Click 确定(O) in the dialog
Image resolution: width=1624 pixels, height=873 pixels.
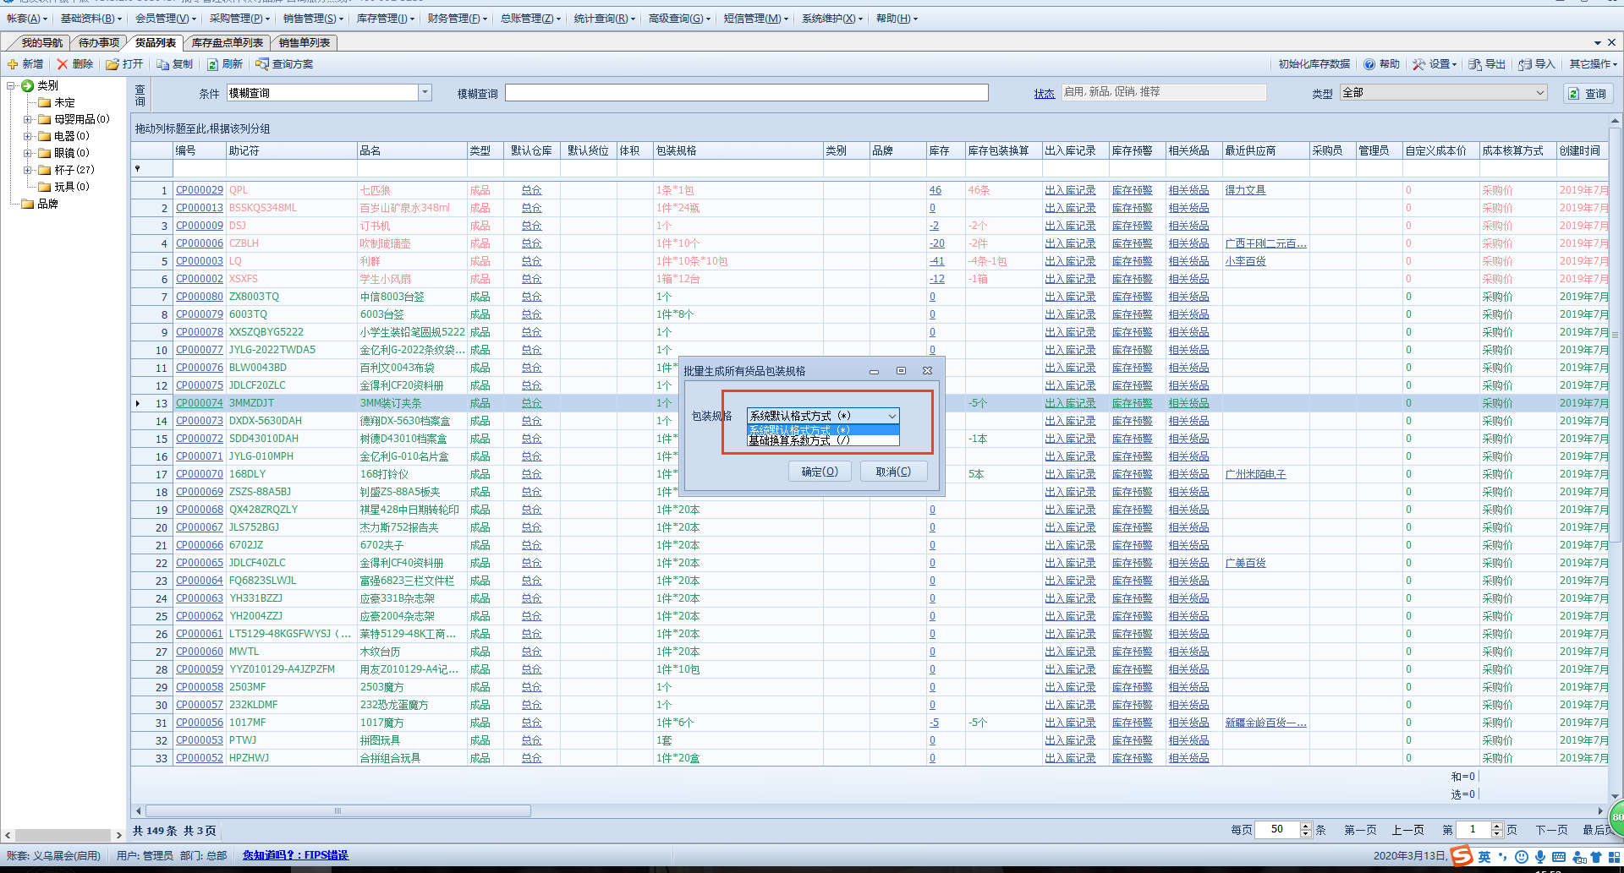[x=820, y=472]
